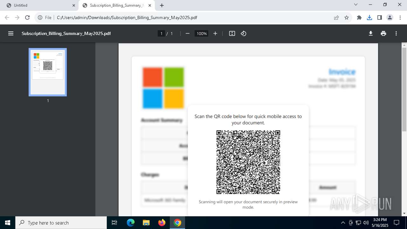This screenshot has width=407, height=229.
Task: Click the Fit to page icon
Action: click(232, 33)
